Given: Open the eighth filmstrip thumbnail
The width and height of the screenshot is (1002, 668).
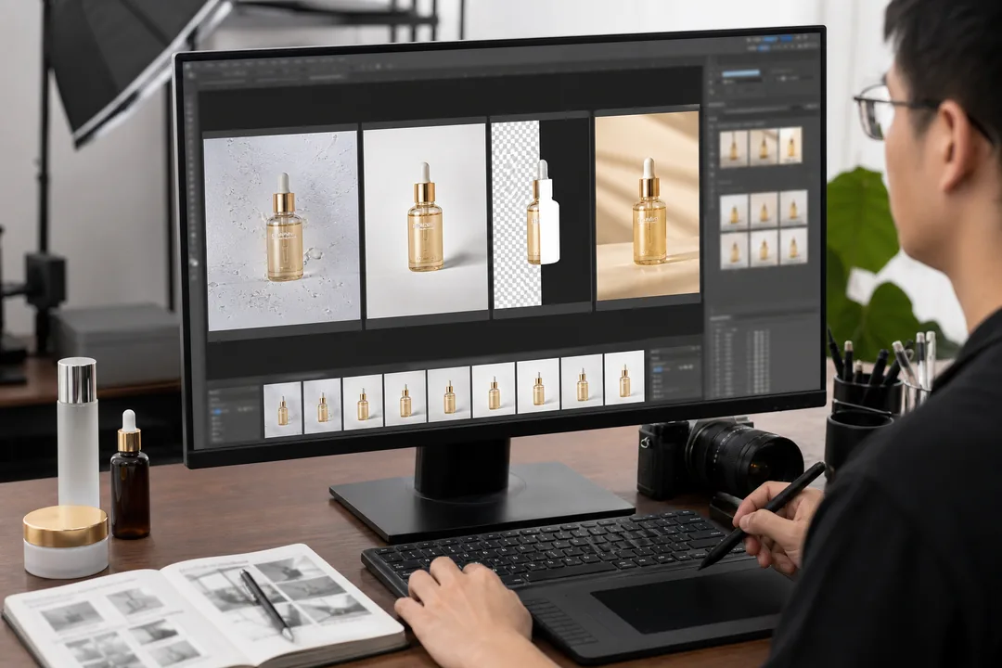Looking at the screenshot, I should pos(582,382).
